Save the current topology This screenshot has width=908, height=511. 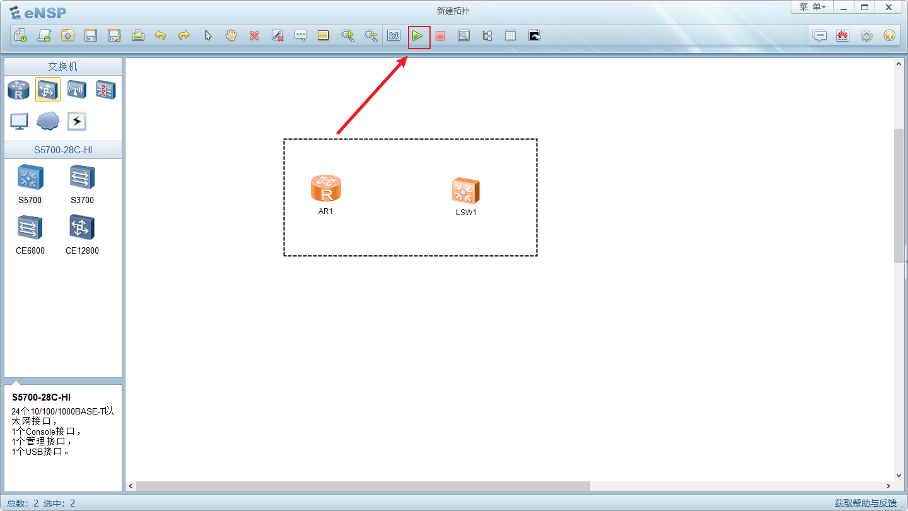tap(91, 35)
